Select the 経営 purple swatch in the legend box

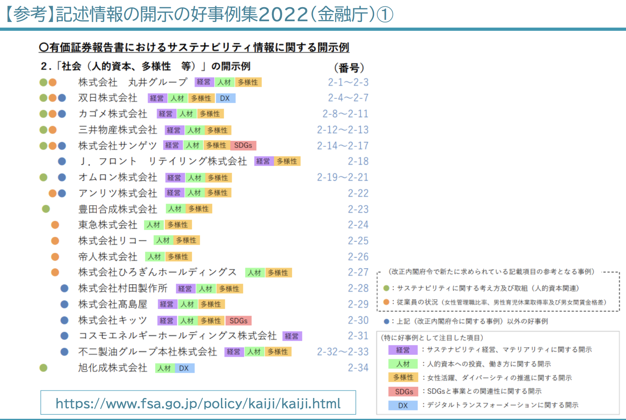[403, 350]
